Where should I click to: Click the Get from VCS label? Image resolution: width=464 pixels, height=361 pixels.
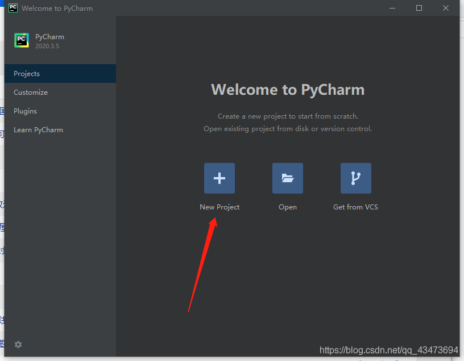[356, 207]
